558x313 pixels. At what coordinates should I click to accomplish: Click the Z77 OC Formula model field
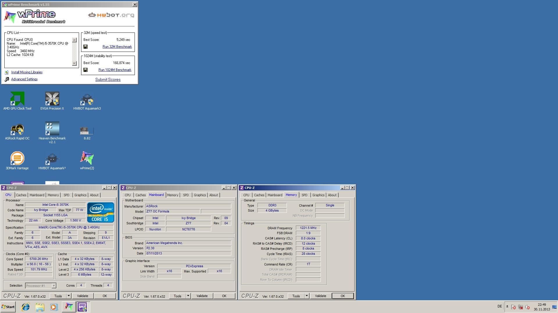(172, 212)
